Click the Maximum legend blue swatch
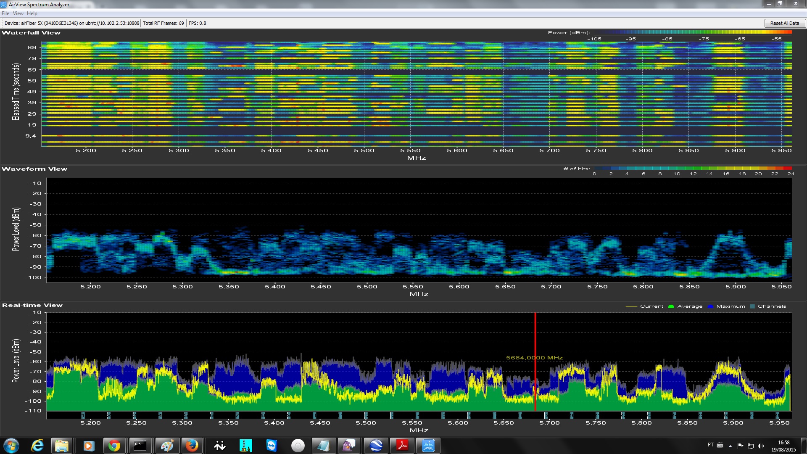Viewport: 807px width, 454px height. pos(710,306)
